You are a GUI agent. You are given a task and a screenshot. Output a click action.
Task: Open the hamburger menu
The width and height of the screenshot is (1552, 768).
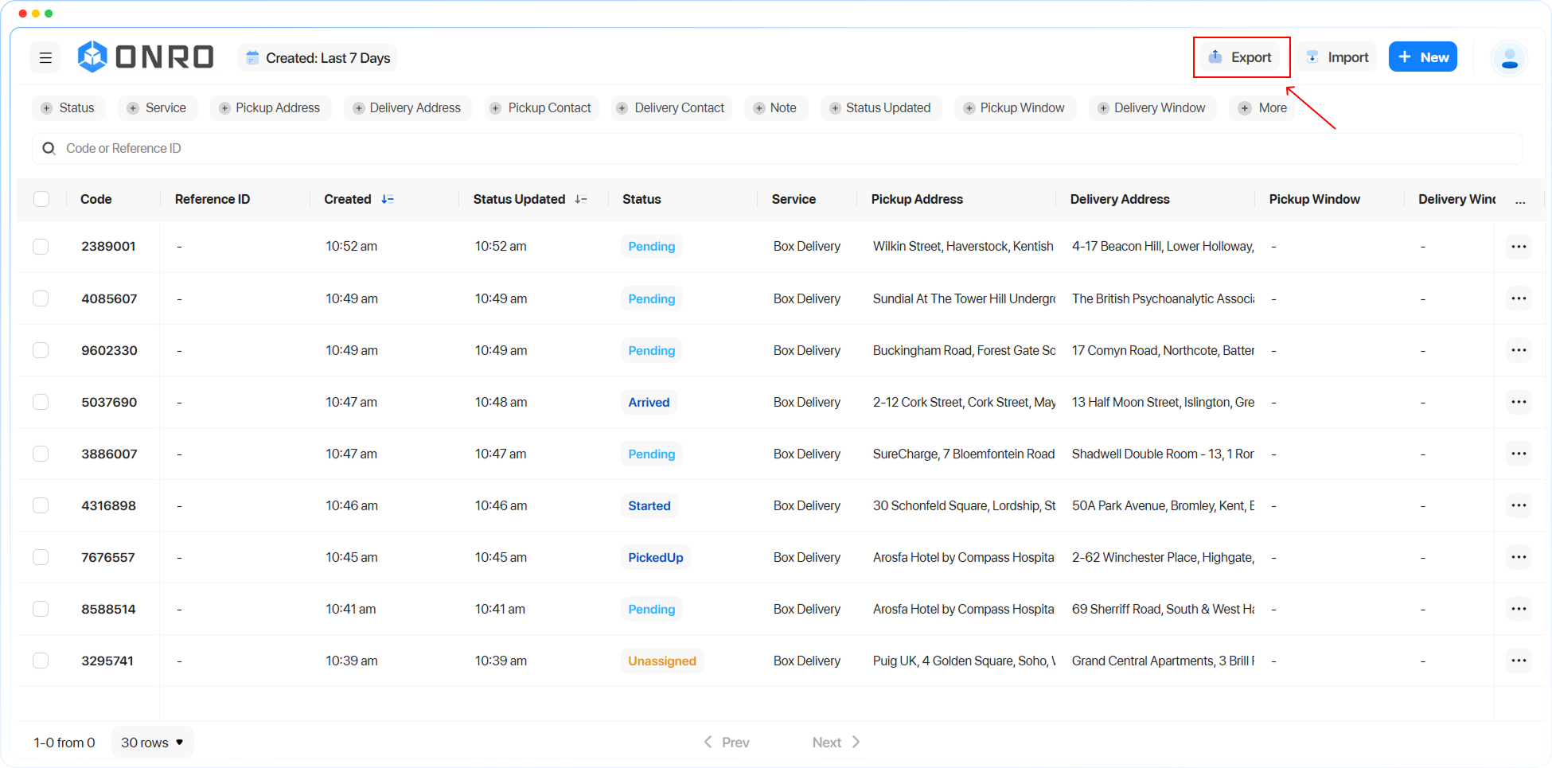click(45, 57)
